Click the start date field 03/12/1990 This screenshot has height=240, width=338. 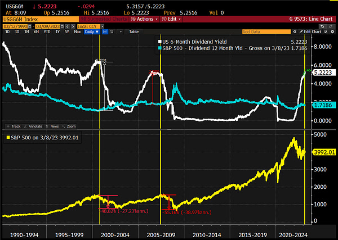[15, 26]
